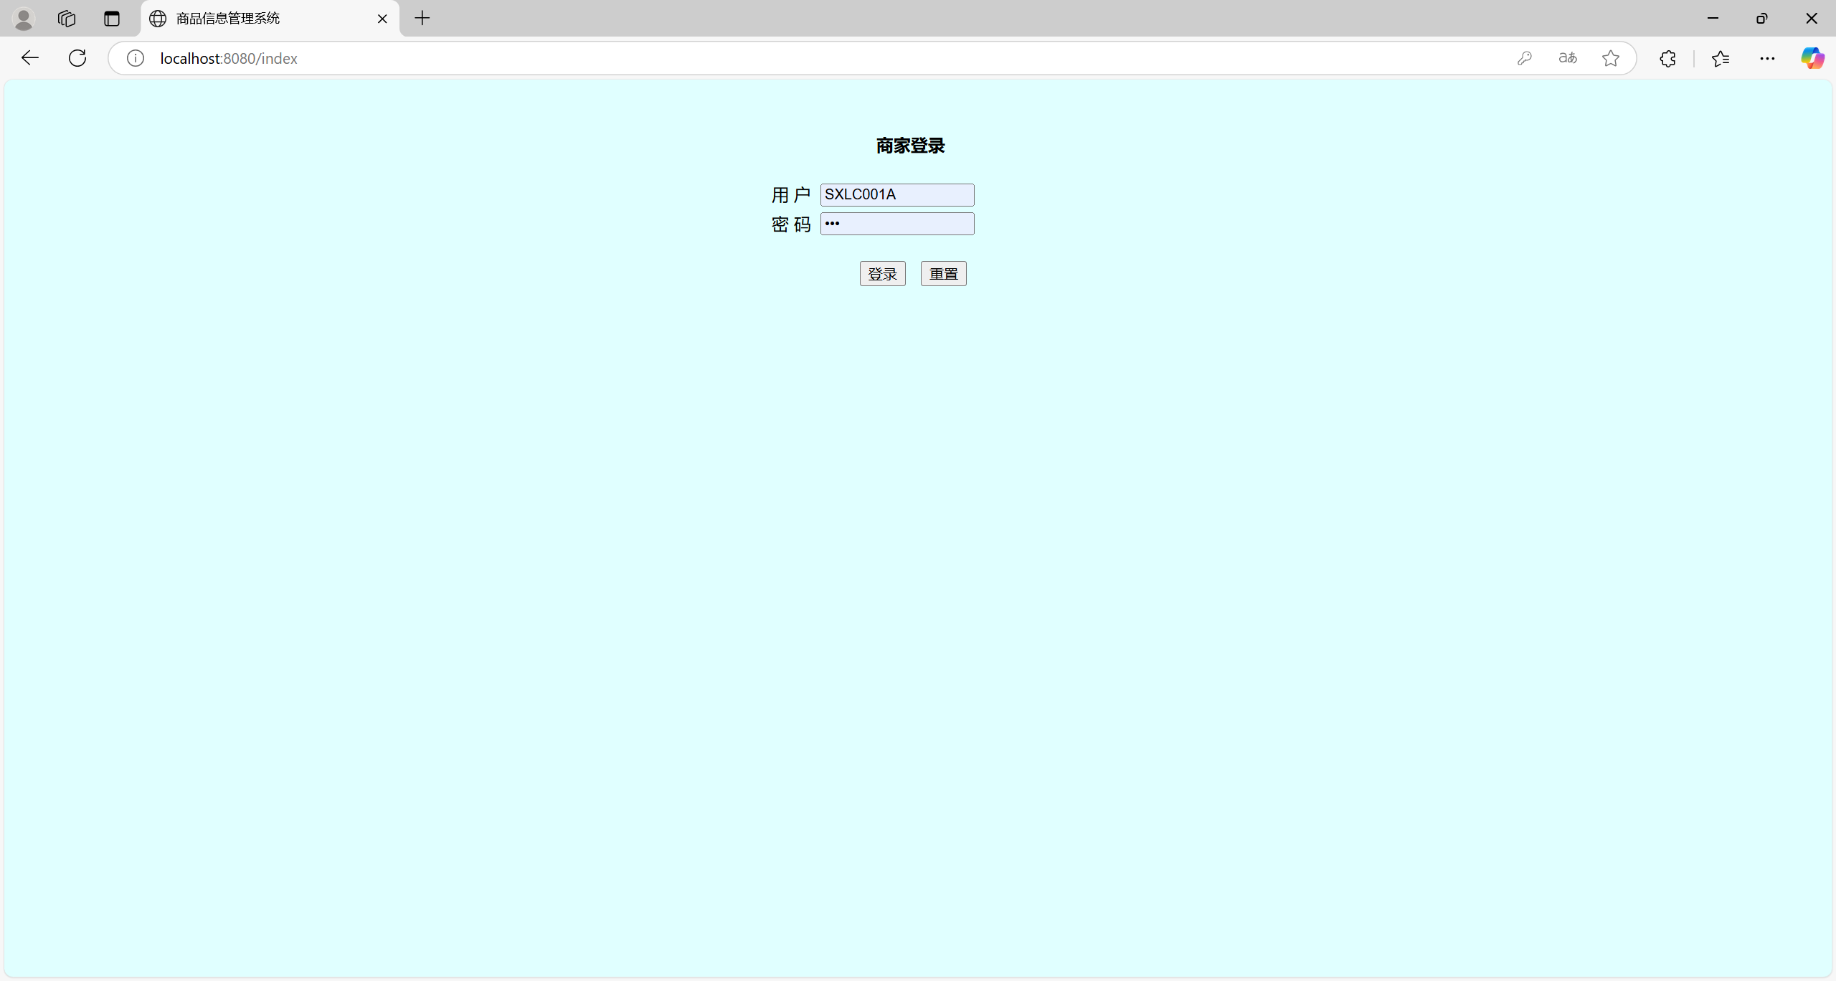Open the Workspaces icon
The height and width of the screenshot is (981, 1836).
point(67,19)
